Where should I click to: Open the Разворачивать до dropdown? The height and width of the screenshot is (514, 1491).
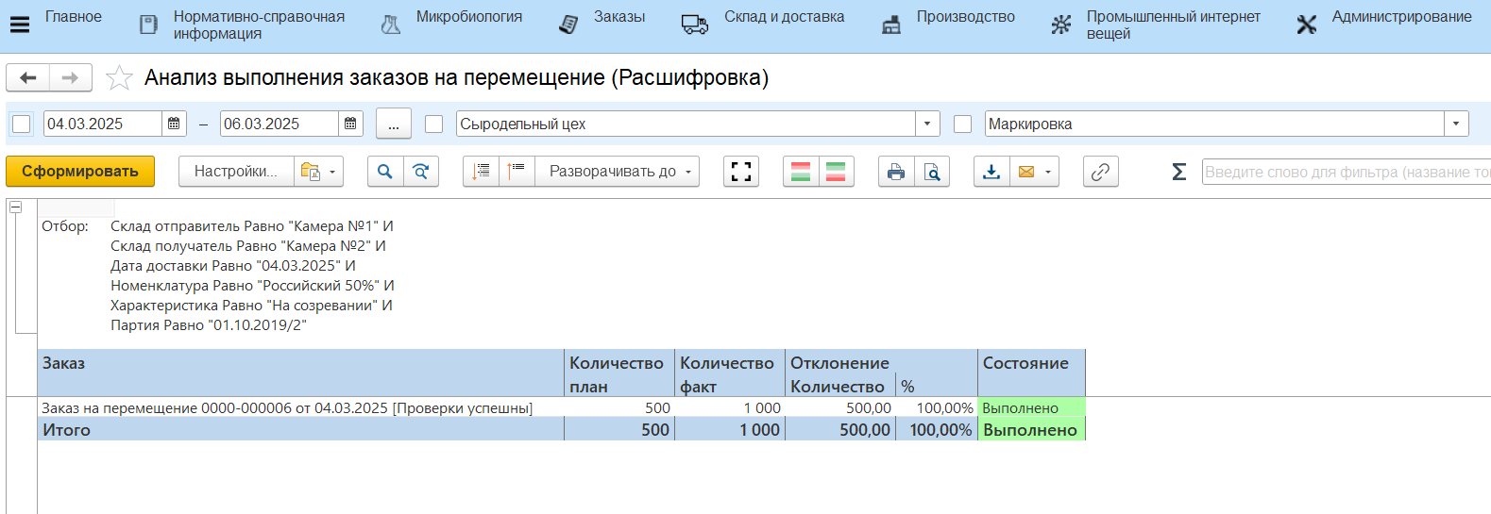pyautogui.click(x=618, y=172)
